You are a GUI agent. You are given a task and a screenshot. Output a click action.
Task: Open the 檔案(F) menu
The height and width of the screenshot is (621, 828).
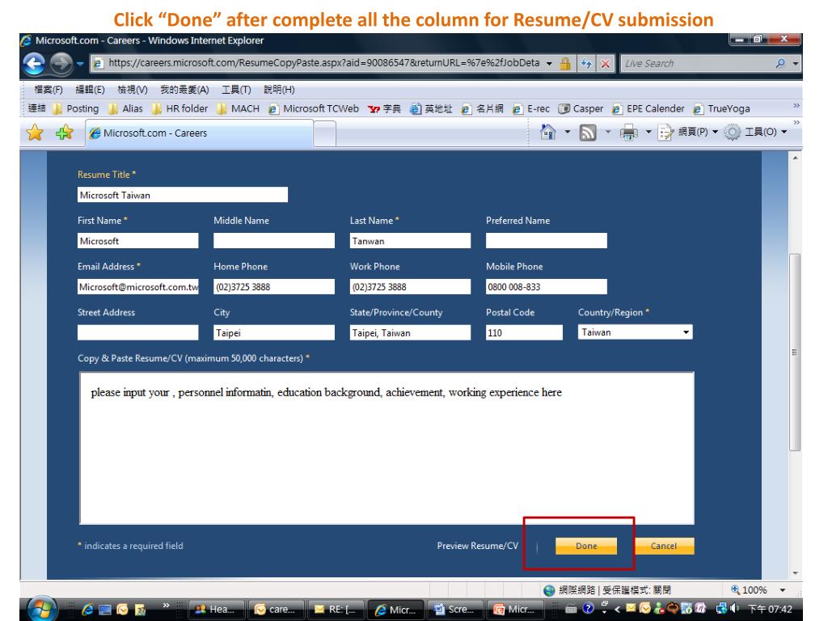(x=48, y=89)
